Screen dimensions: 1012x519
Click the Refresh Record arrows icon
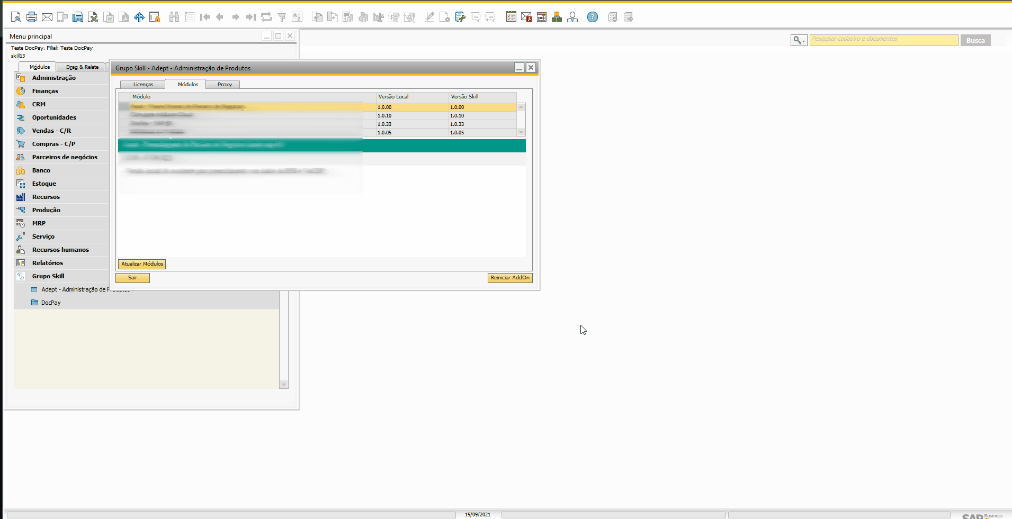[x=266, y=17]
